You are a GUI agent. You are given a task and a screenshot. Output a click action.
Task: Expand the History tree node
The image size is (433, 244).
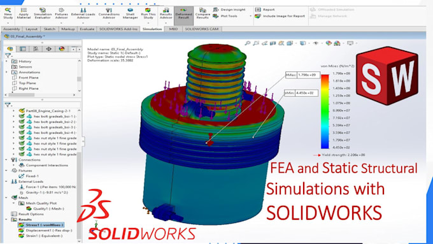click(x=6, y=61)
